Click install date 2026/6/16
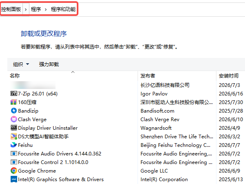This screenshot has width=245, height=184. point(231,94)
